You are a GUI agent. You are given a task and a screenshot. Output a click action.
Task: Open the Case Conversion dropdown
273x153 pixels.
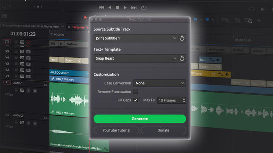point(160,83)
